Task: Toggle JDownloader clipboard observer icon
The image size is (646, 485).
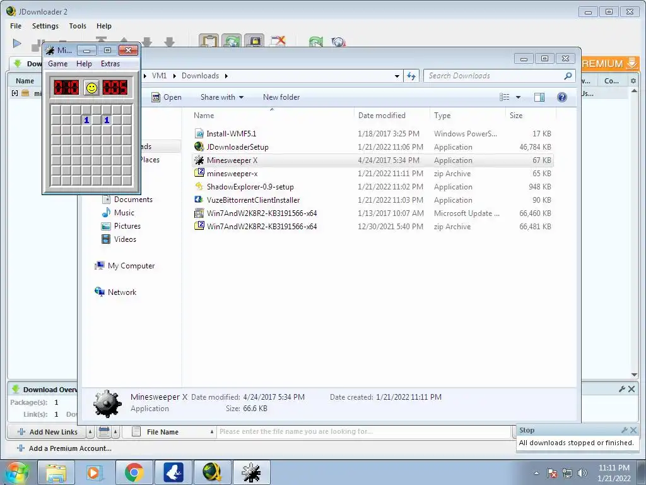Action: pyautogui.click(x=209, y=41)
